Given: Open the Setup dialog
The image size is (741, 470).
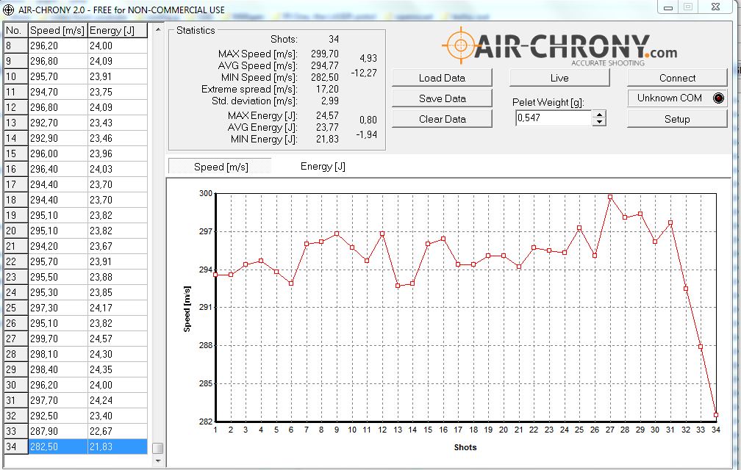Looking at the screenshot, I should coord(677,119).
